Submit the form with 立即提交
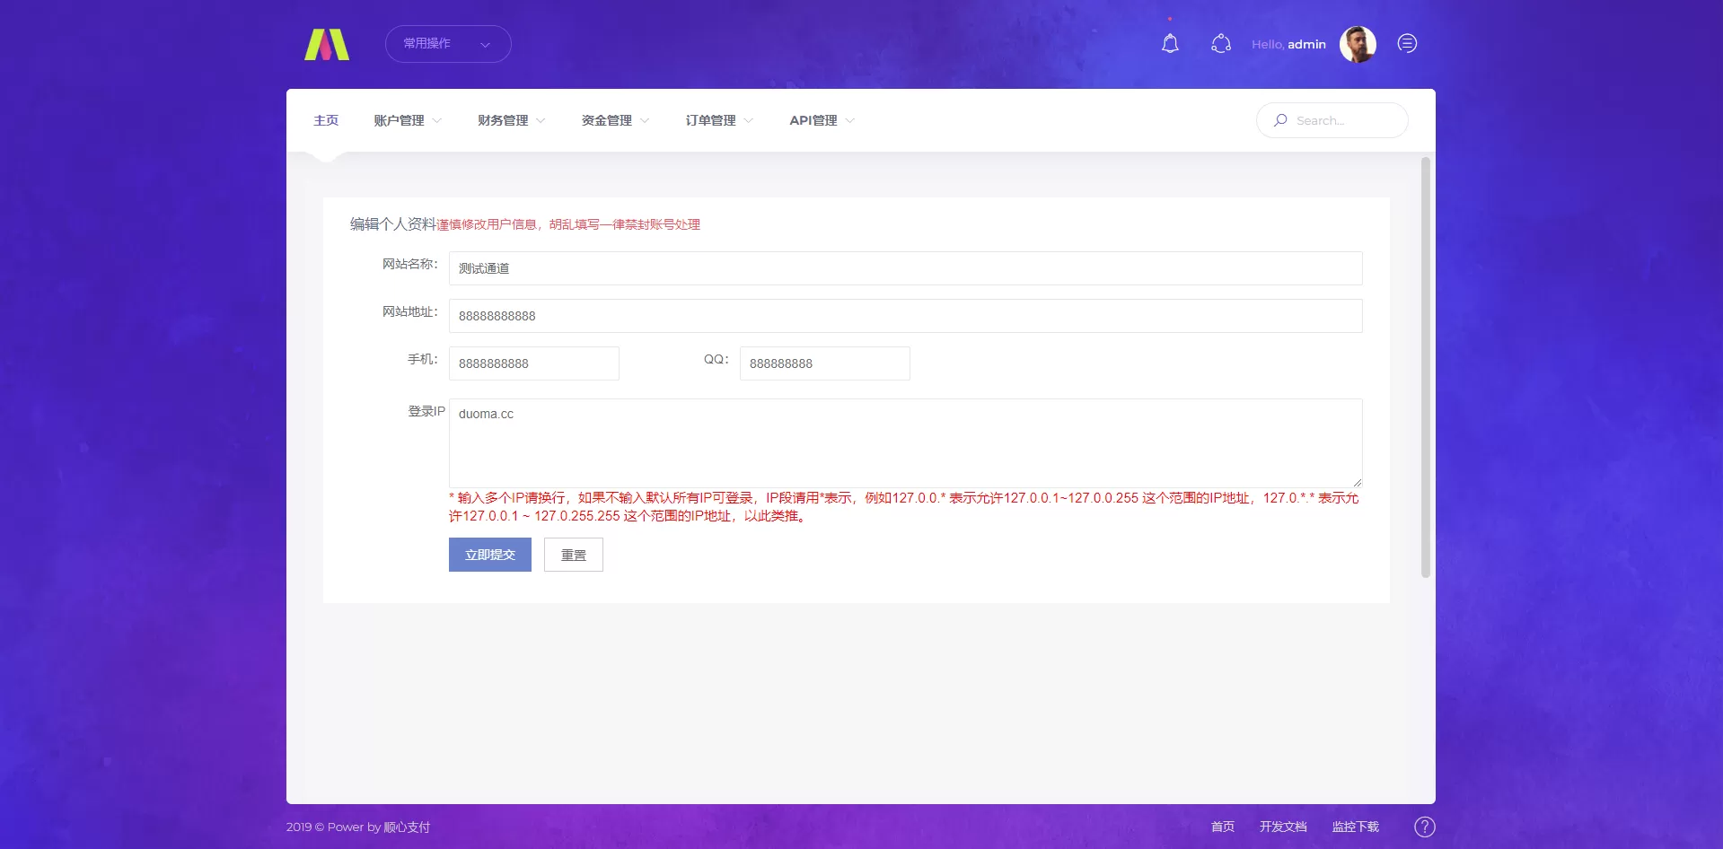This screenshot has height=849, width=1723. (490, 555)
